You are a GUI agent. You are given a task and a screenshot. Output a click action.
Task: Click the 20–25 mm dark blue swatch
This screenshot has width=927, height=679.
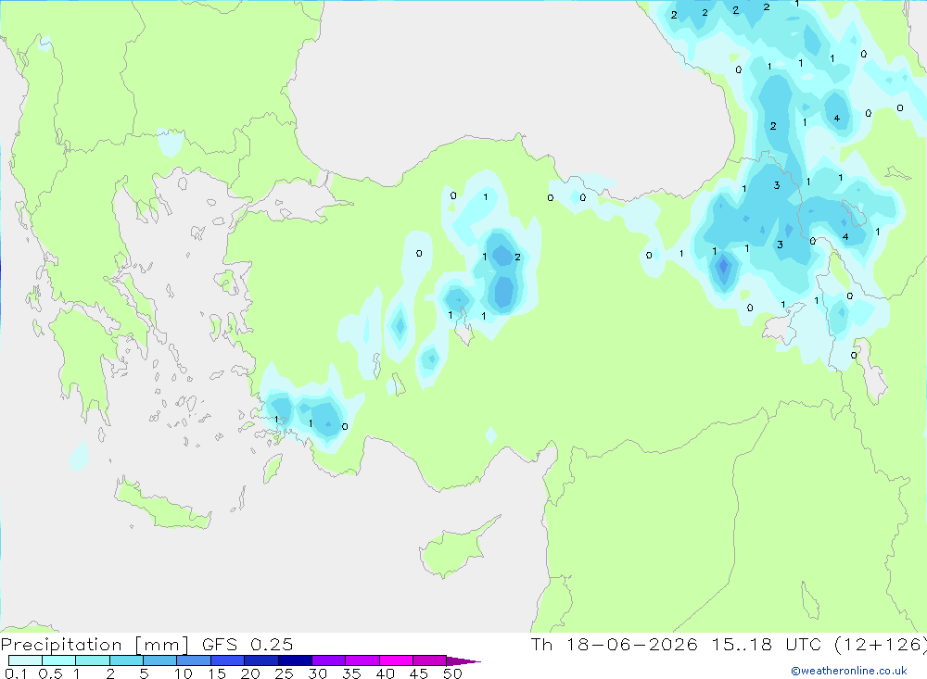261,660
